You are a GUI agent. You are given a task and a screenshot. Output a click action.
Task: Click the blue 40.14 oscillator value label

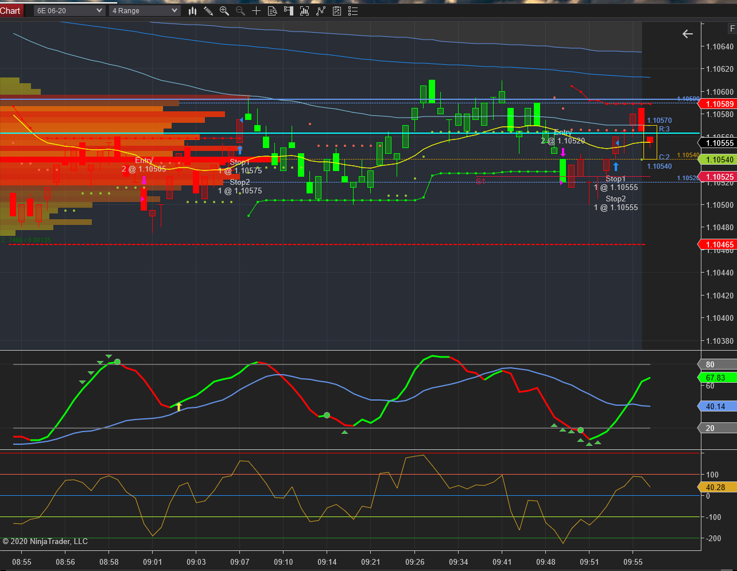[x=717, y=406]
